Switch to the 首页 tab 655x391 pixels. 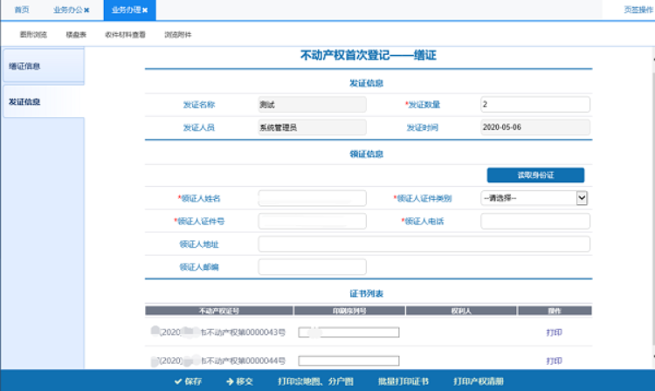(22, 10)
